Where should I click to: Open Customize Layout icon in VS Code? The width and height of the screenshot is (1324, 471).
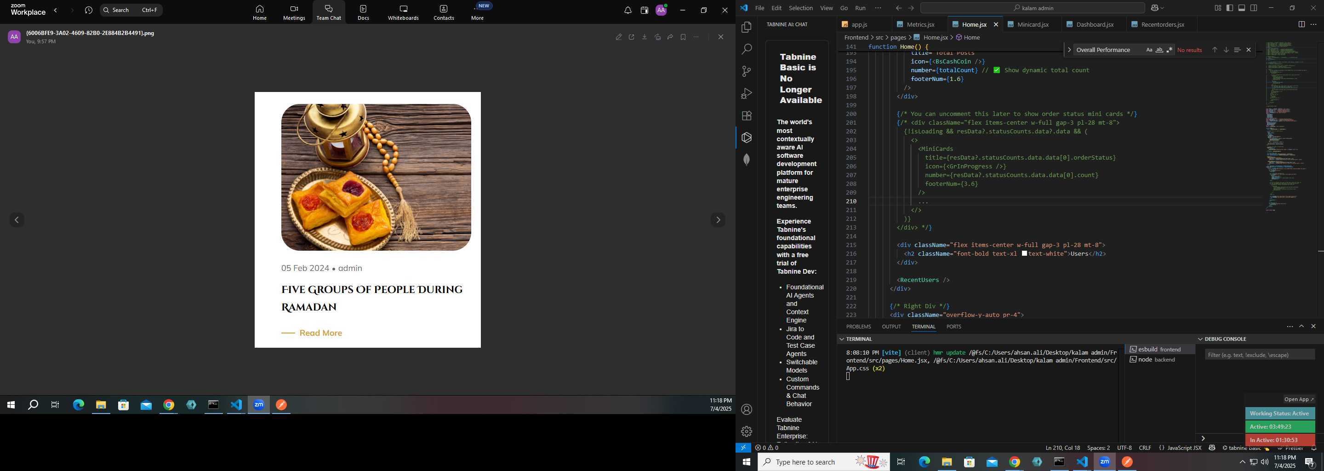pos(1218,8)
